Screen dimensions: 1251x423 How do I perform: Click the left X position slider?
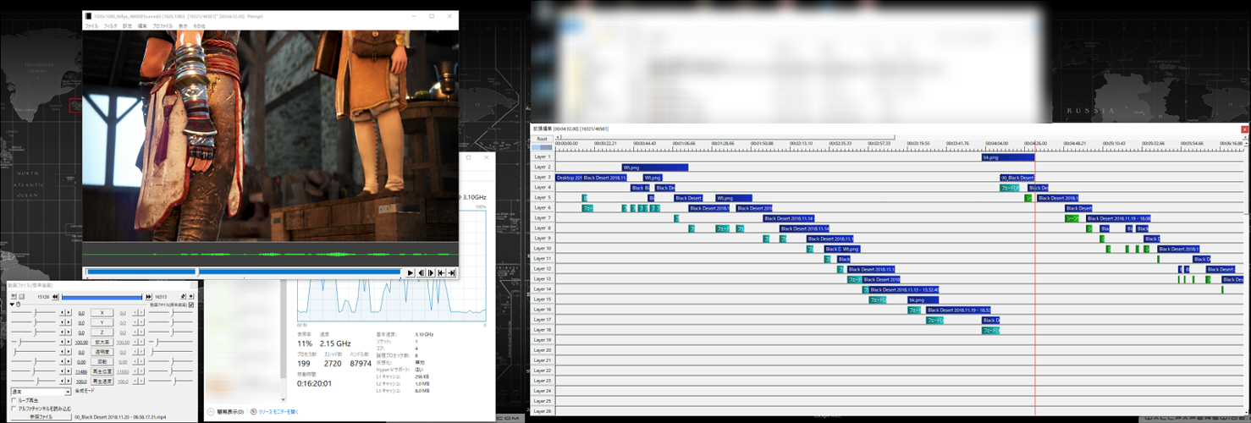(x=33, y=313)
